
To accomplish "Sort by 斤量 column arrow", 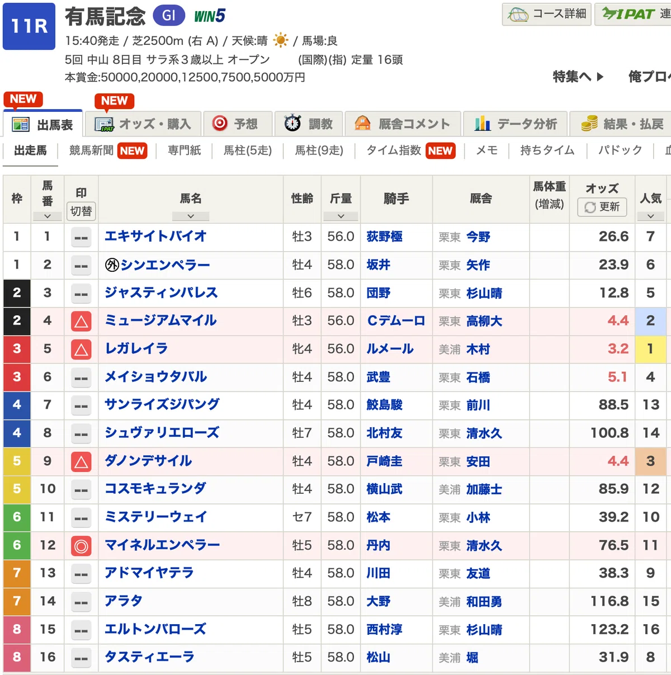I will 341,216.
